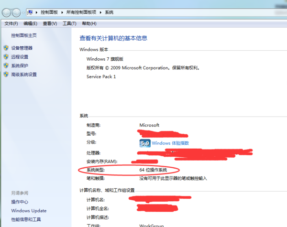Go to 控制面板主页 link
287x227 pixels.
[x=24, y=35]
